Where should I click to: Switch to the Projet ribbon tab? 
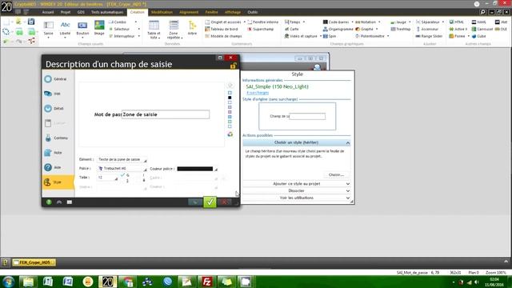[x=66, y=12]
